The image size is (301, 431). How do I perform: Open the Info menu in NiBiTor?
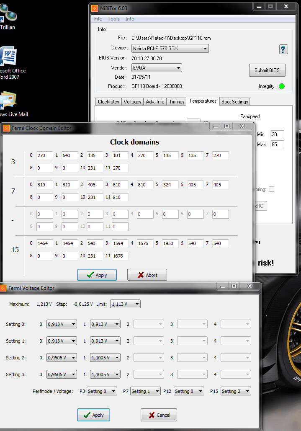pos(130,19)
